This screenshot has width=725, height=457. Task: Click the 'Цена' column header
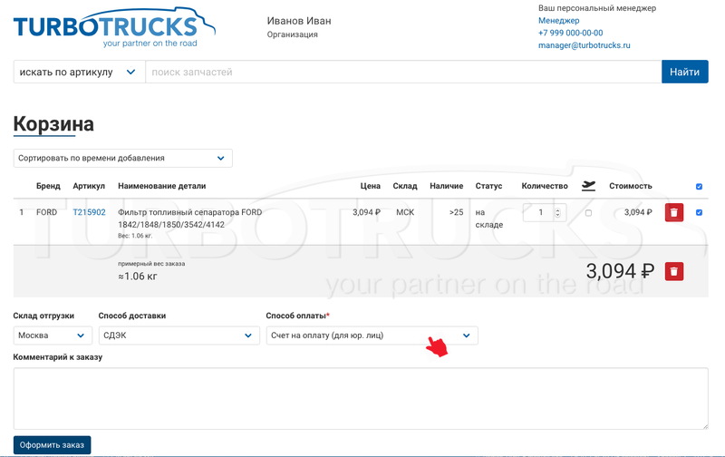(371, 186)
